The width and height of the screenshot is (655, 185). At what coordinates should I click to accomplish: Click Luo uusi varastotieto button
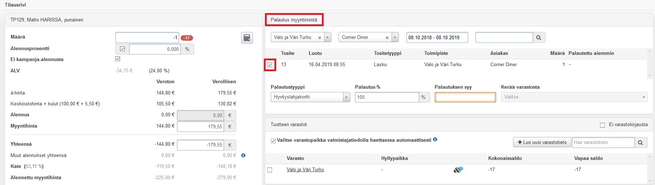click(542, 142)
